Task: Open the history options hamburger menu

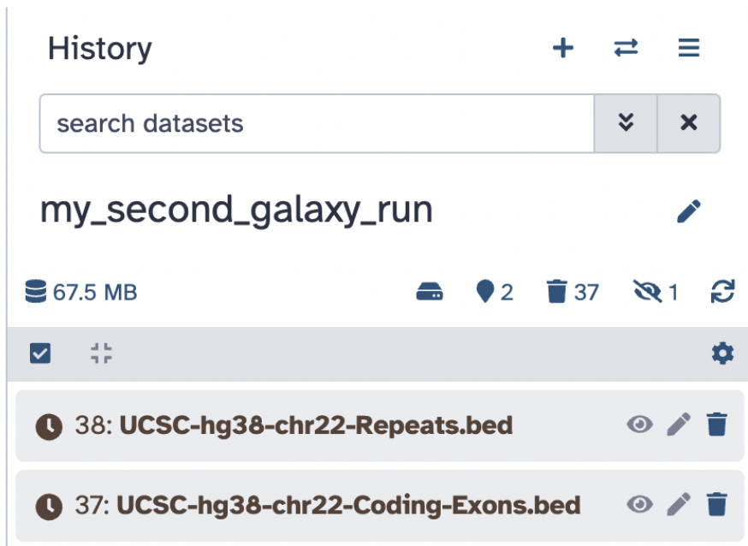Action: 689,48
